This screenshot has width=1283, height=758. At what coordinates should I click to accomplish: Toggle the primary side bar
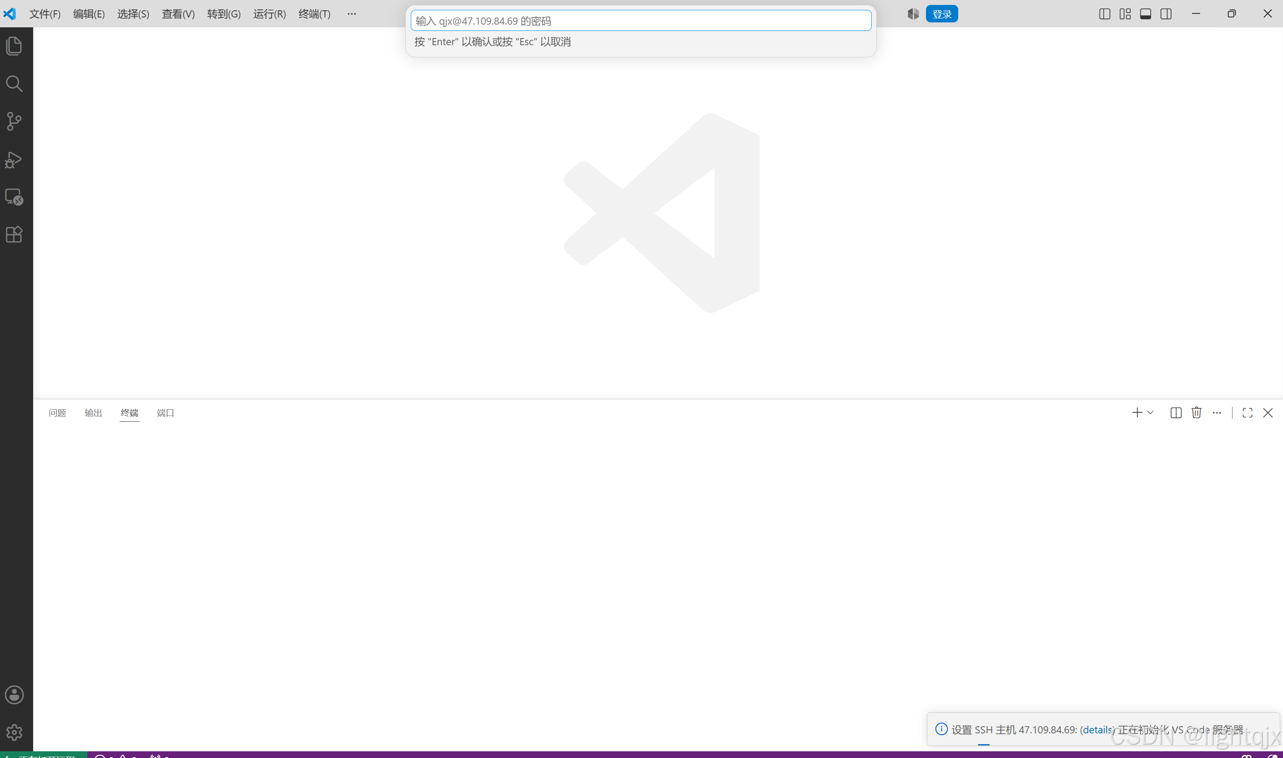(1105, 14)
